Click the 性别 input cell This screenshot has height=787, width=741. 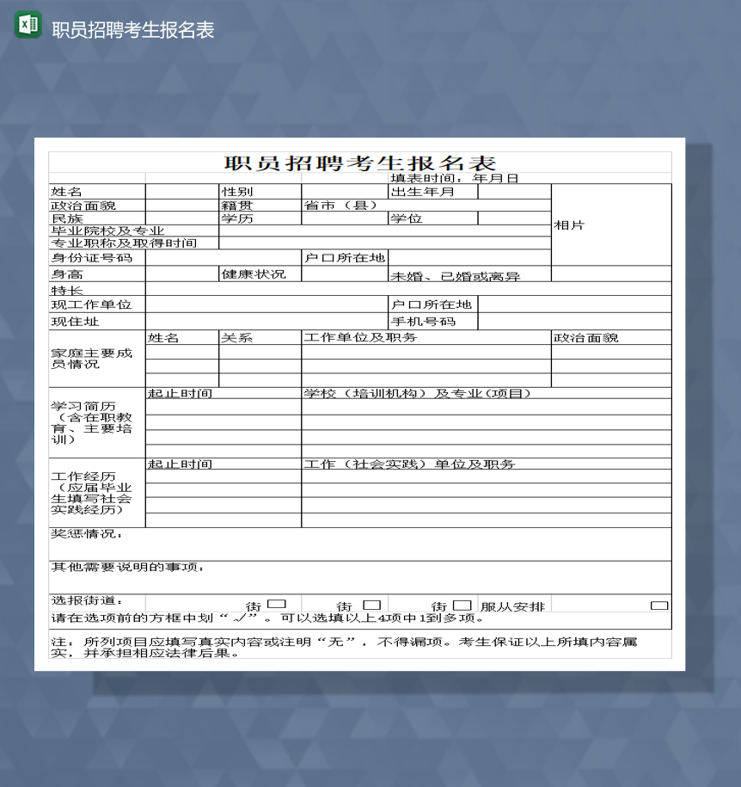point(344,191)
